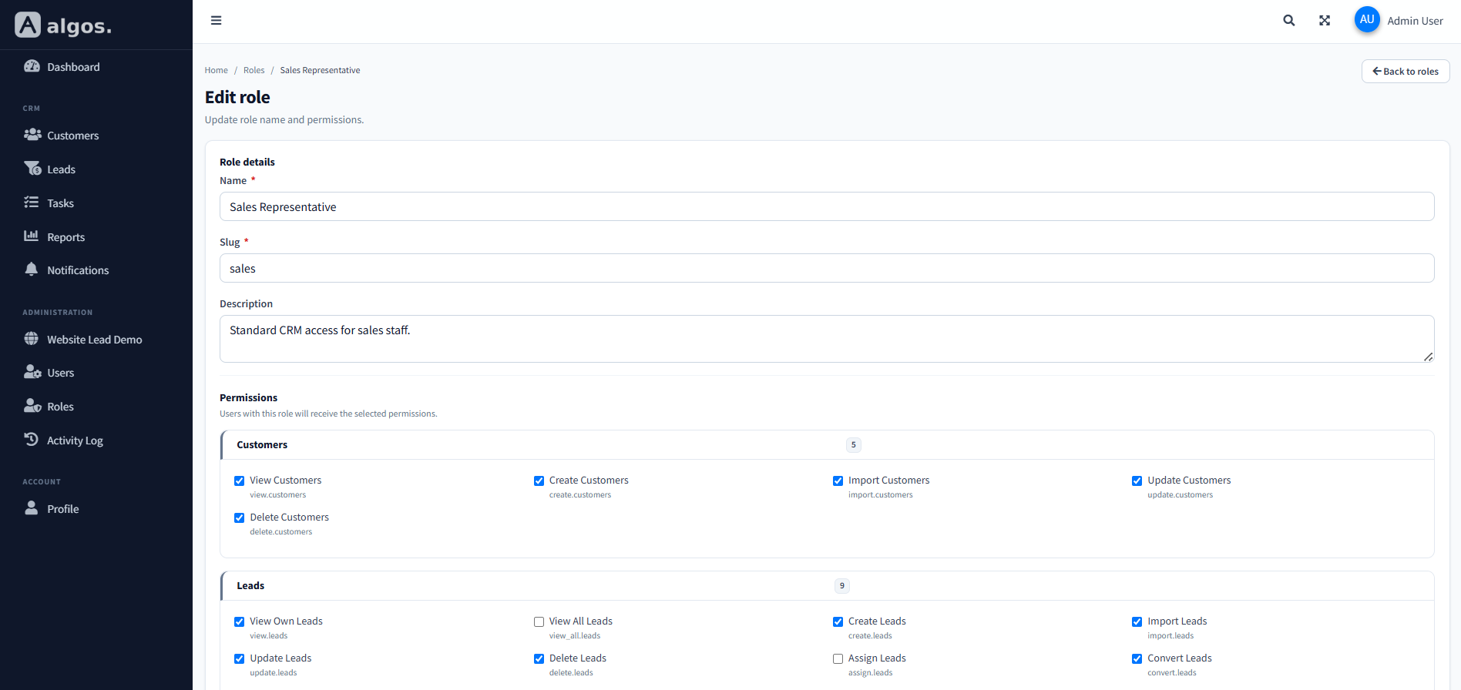Screen dimensions: 1461x690
Task: Click the Profile person icon
Action: click(32, 507)
